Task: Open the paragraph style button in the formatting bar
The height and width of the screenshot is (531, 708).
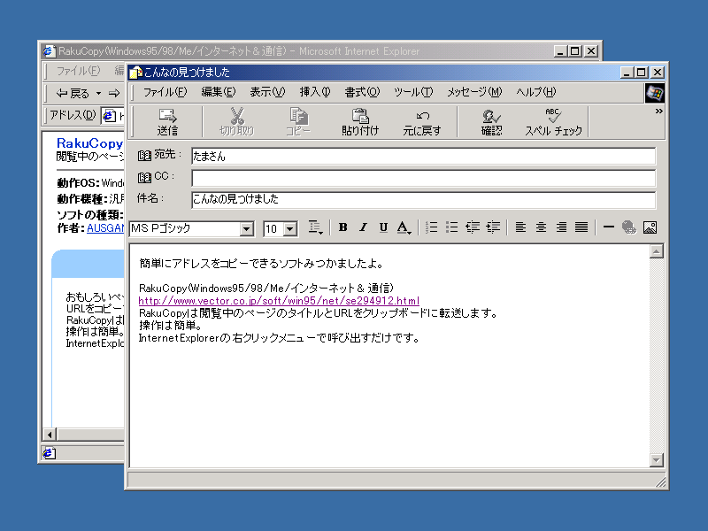Action: [315, 227]
